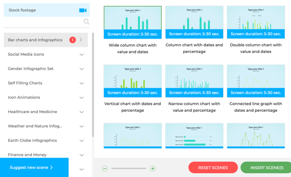Image resolution: width=291 pixels, height=177 pixels.
Task: Click the video camera icon beside Stock footage
Action: [x=83, y=10]
